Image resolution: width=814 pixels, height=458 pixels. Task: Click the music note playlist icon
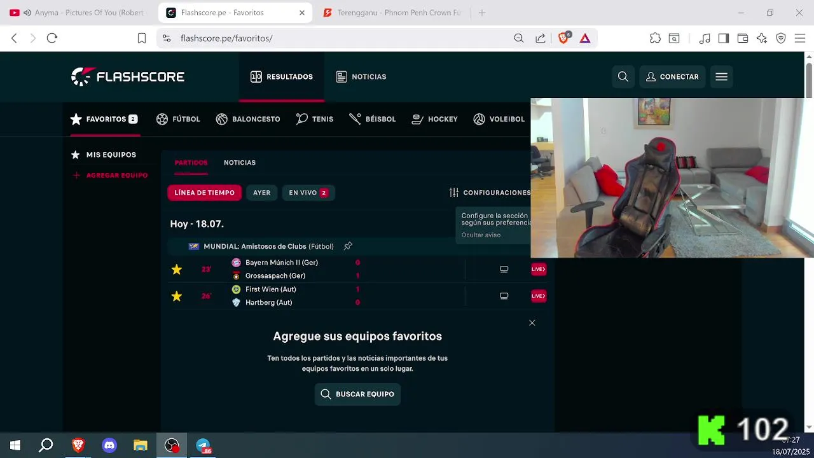[x=705, y=38]
